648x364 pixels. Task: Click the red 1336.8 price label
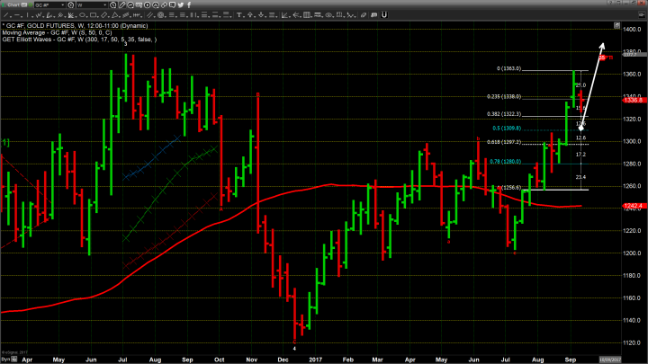click(x=633, y=101)
